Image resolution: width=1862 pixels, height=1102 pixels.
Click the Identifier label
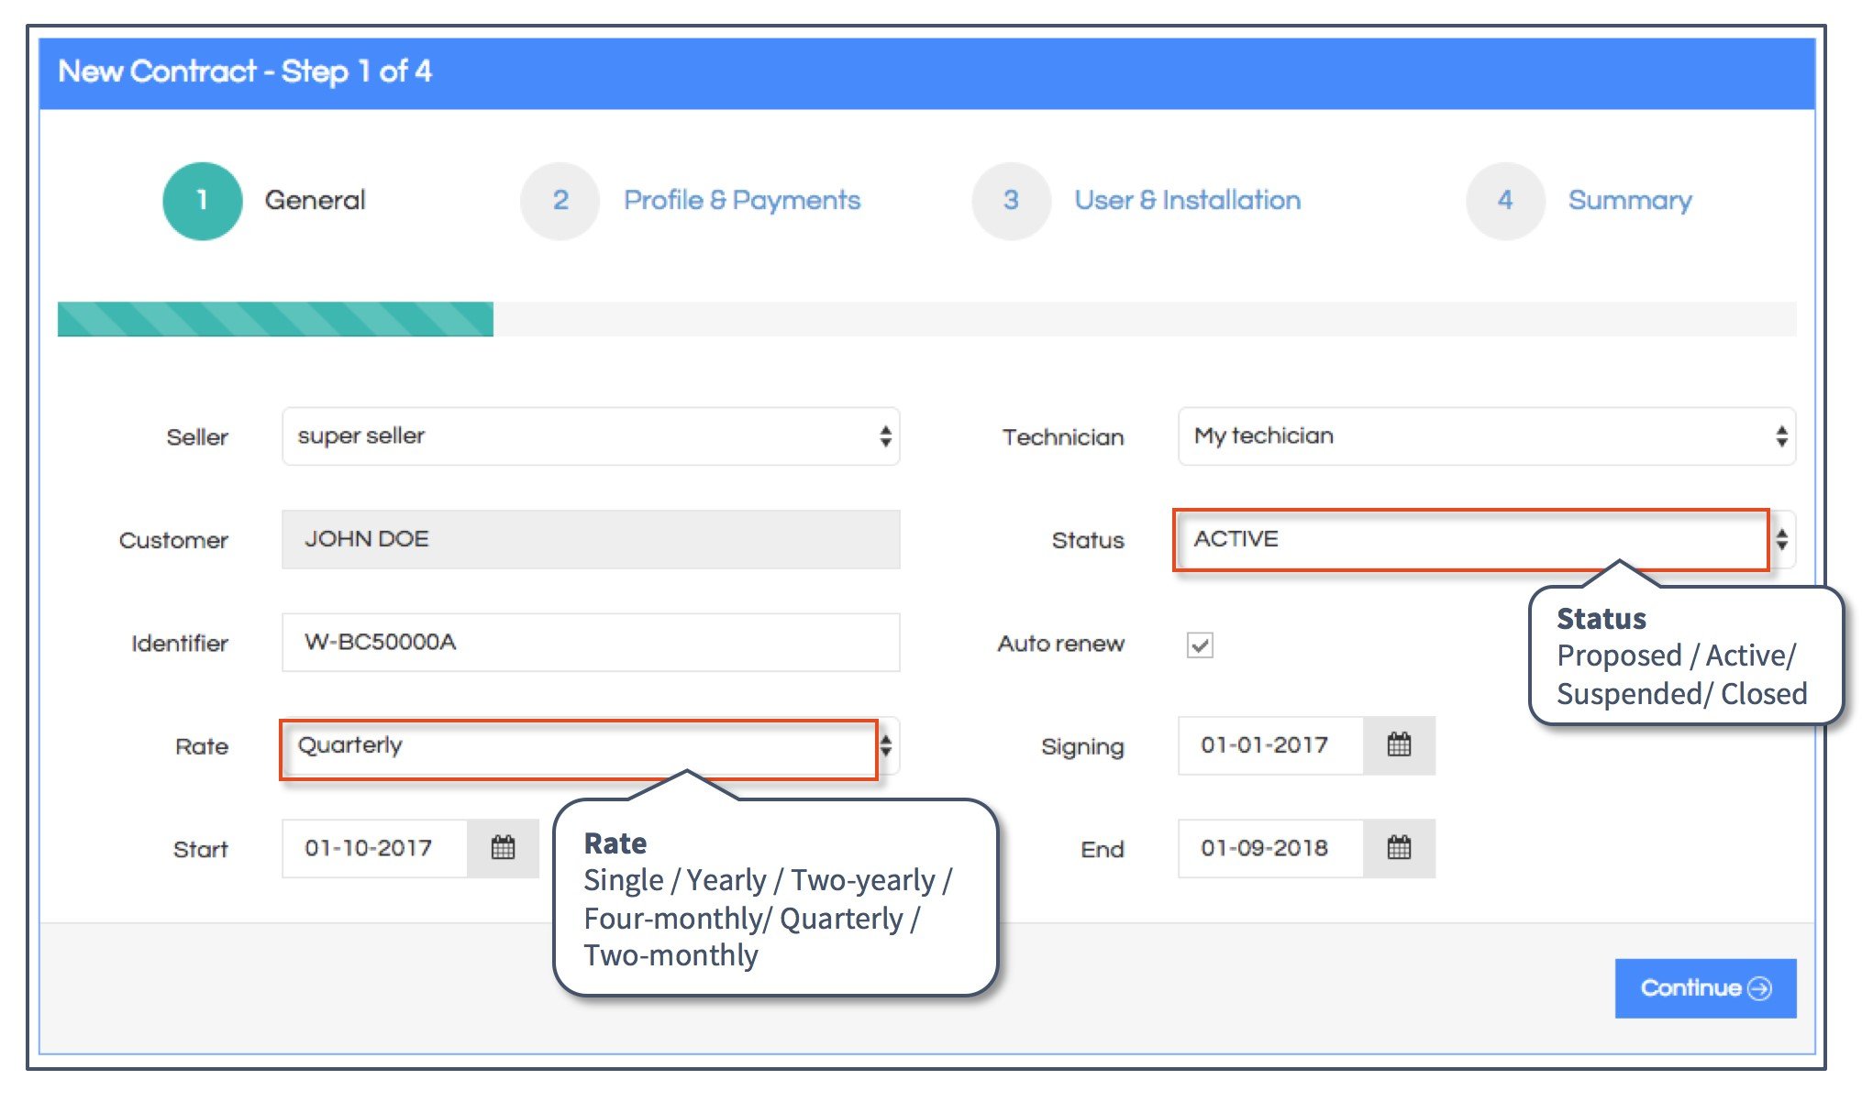pos(180,644)
